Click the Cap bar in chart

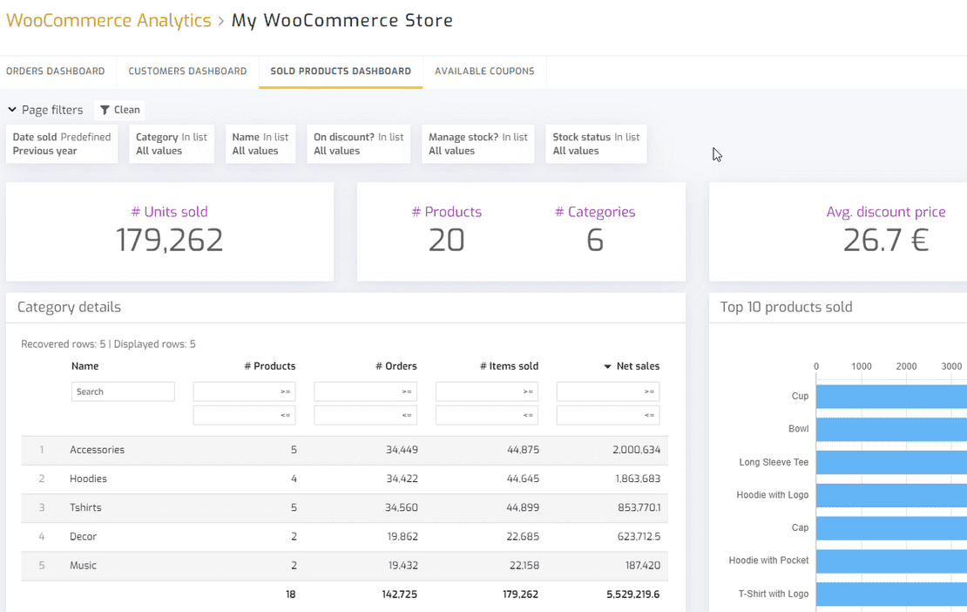(891, 528)
